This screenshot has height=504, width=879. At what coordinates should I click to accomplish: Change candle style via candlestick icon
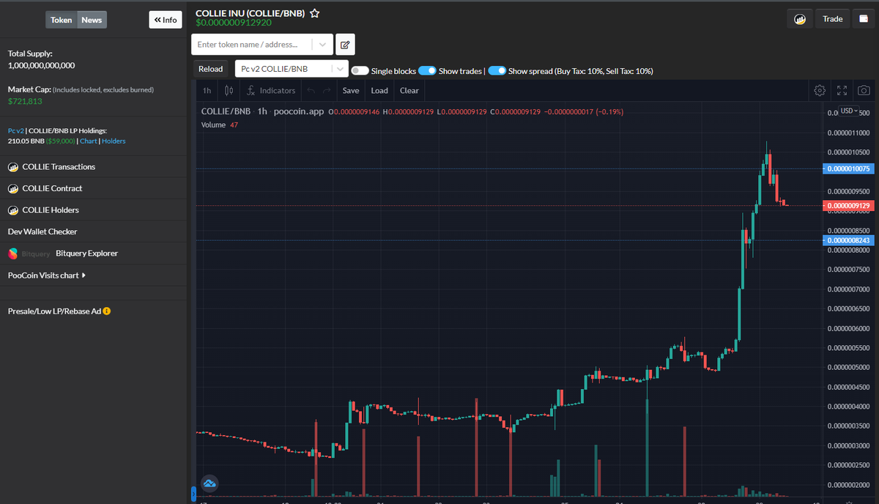pyautogui.click(x=228, y=90)
